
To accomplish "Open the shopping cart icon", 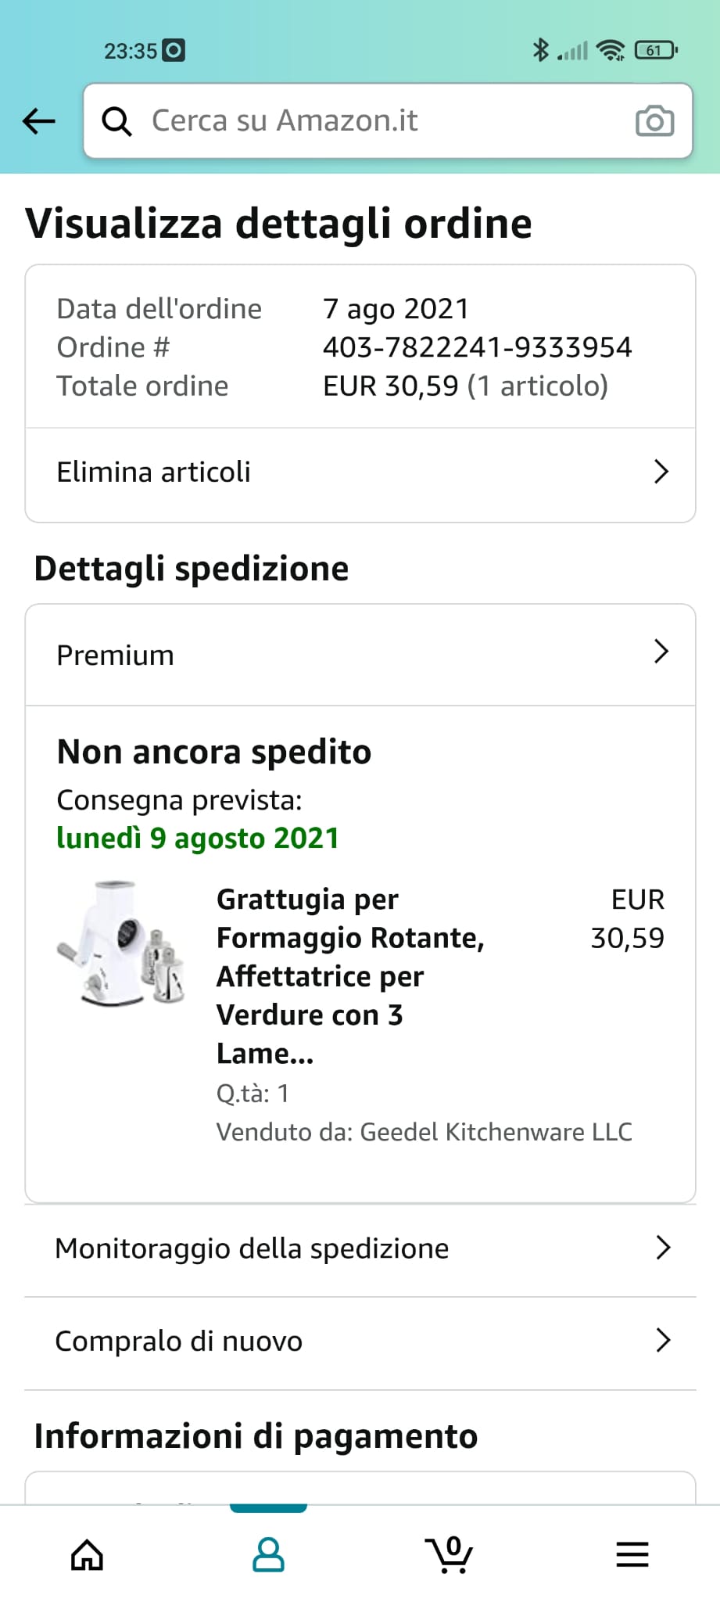I will [x=450, y=1554].
